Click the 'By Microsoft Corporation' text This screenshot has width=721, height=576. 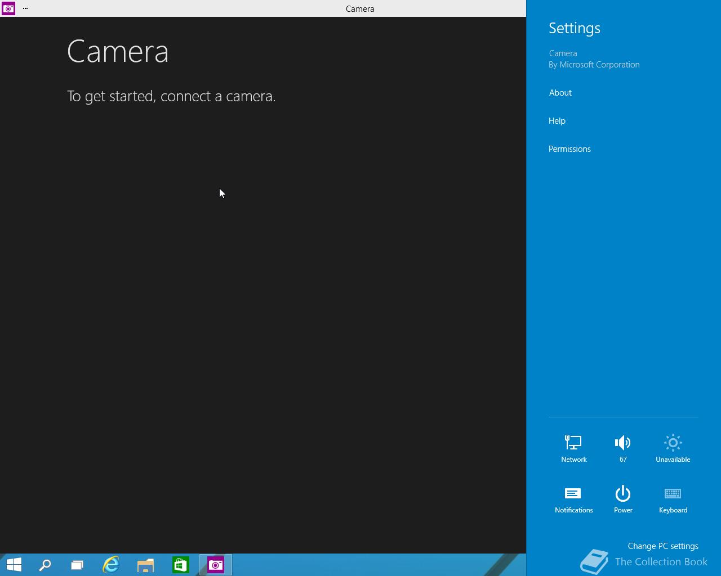pos(594,65)
